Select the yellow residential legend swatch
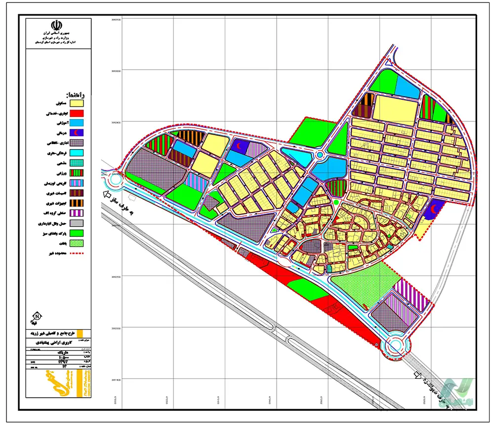The height and width of the screenshot is (423, 494). [77, 103]
